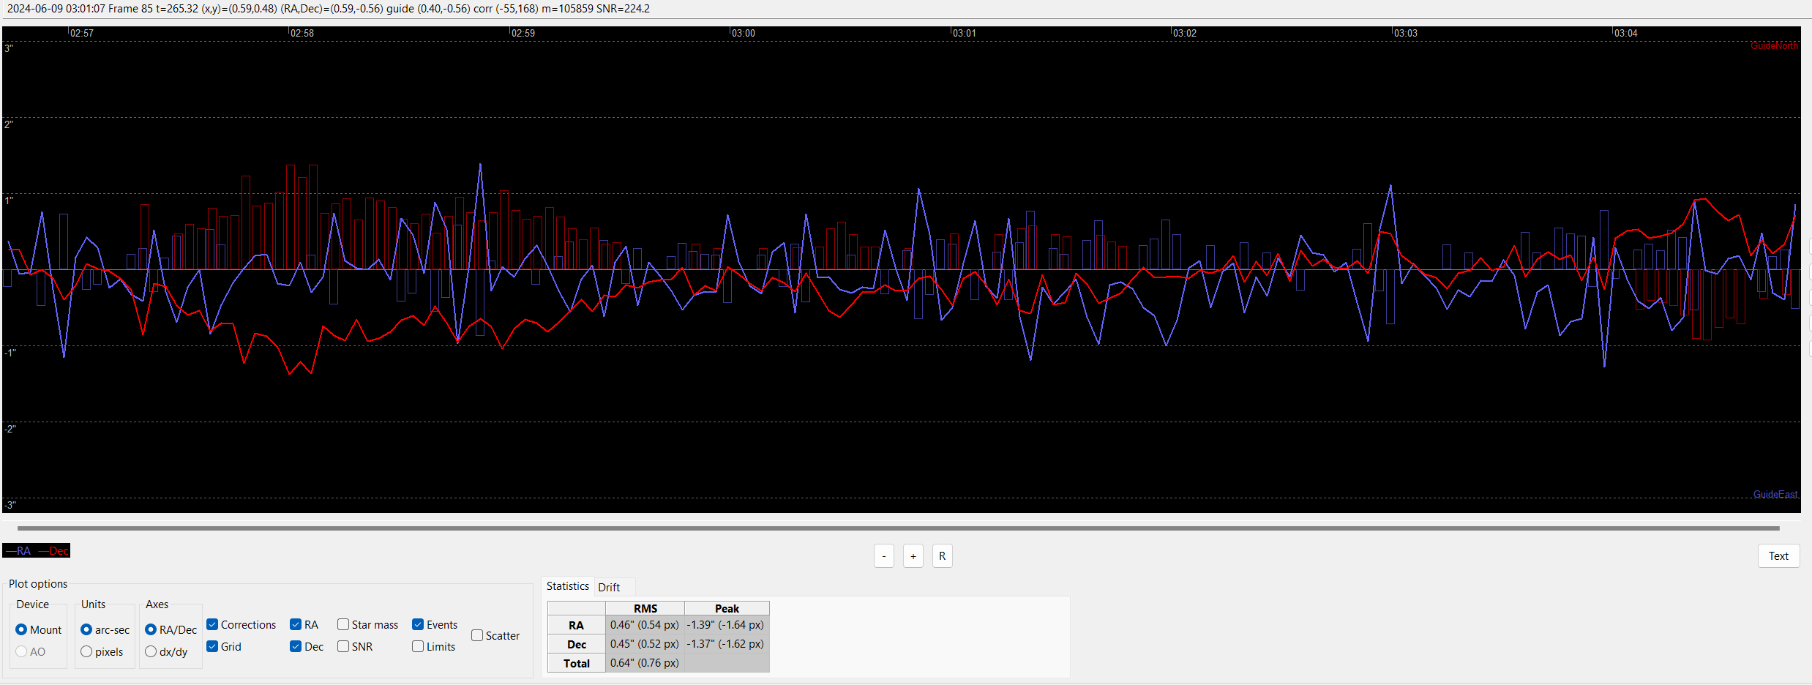
Task: Click the horizontal timeline scrollbar
Action: [898, 528]
